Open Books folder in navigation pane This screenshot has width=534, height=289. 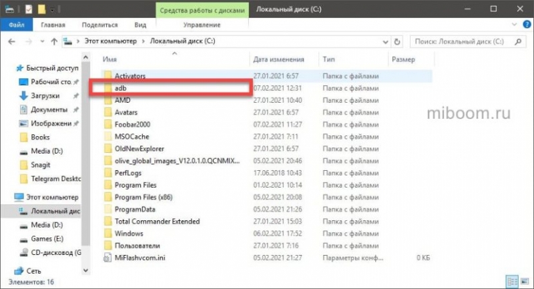click(40, 137)
